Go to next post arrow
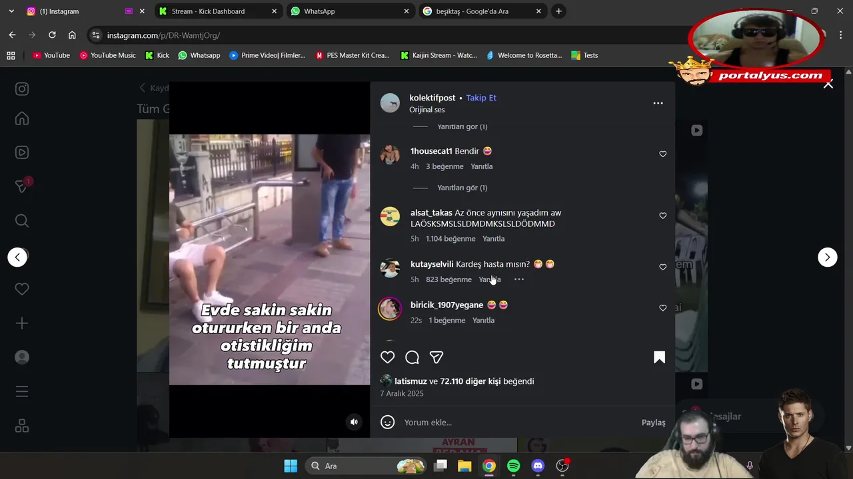 pos(827,257)
